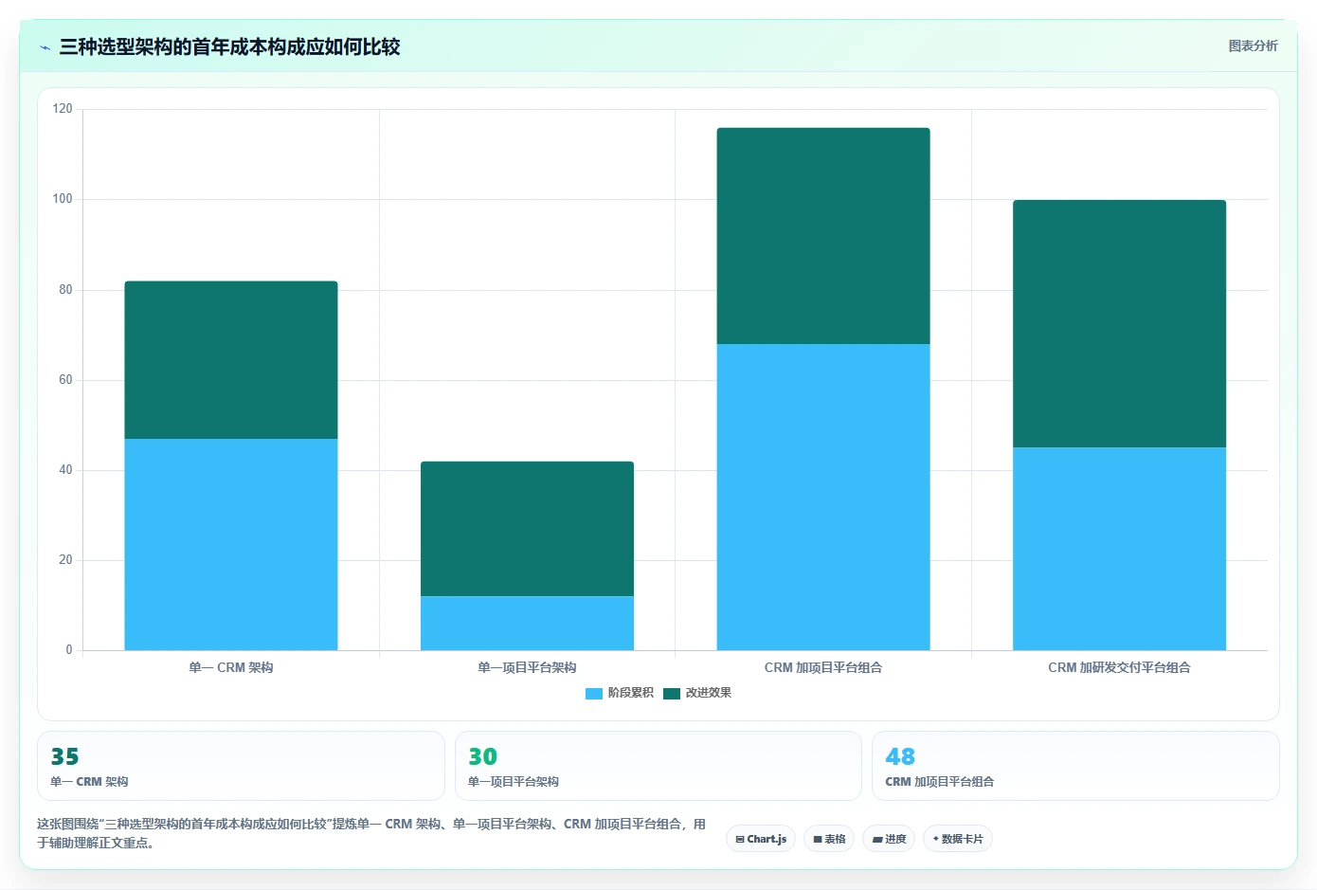Click the blue segment of CRM 加研发交付平台组合 bar
The image size is (1317, 890).
pyautogui.click(x=1119, y=549)
